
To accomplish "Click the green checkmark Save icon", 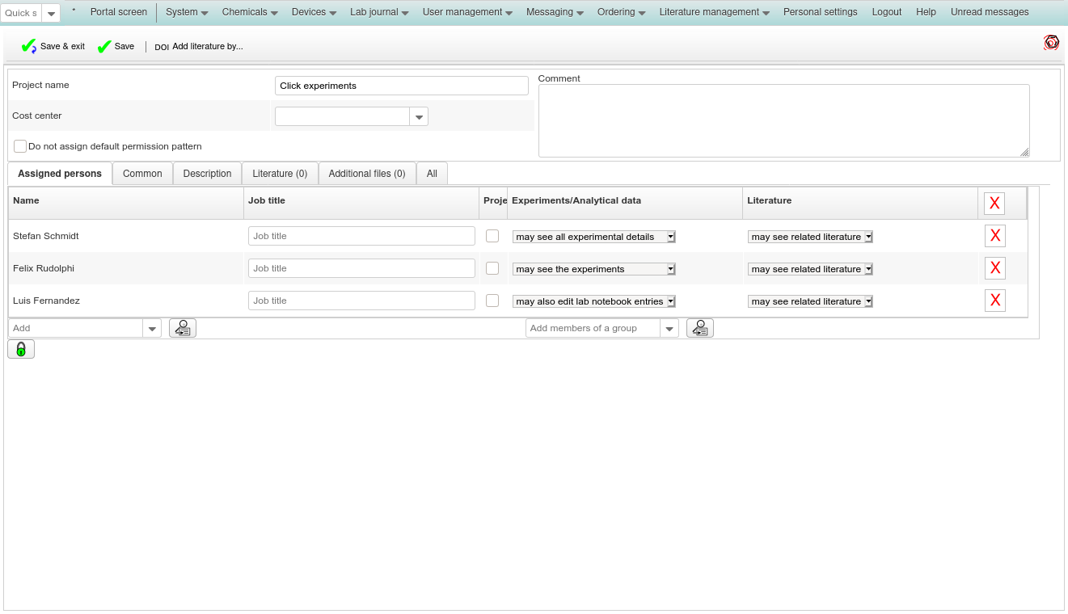I will [x=104, y=47].
